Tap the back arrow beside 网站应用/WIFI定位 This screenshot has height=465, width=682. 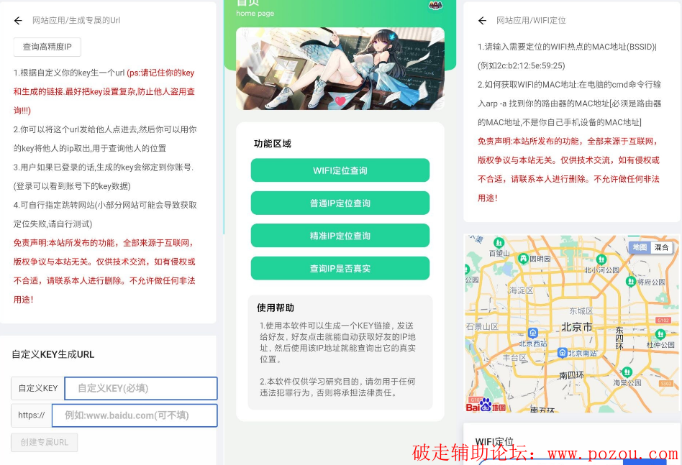[x=482, y=21]
